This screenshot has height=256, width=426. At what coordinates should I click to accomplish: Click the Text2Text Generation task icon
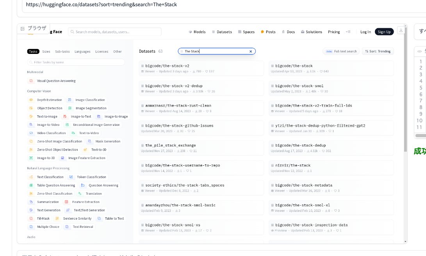(x=68, y=210)
